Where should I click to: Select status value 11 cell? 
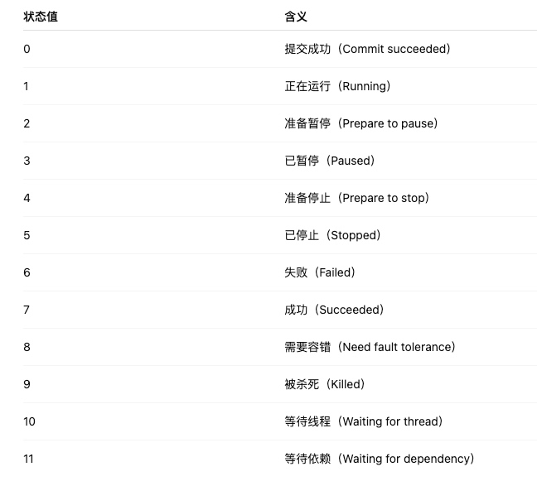[x=29, y=459]
